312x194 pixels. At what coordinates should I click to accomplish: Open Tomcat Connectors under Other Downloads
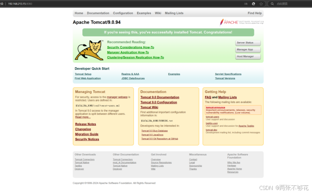coord(85,160)
